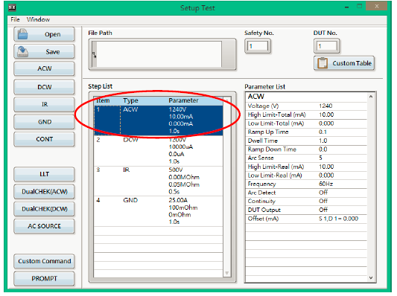This screenshot has height=296, width=397.
Task: Click the Parameter column header
Action: tap(183, 100)
